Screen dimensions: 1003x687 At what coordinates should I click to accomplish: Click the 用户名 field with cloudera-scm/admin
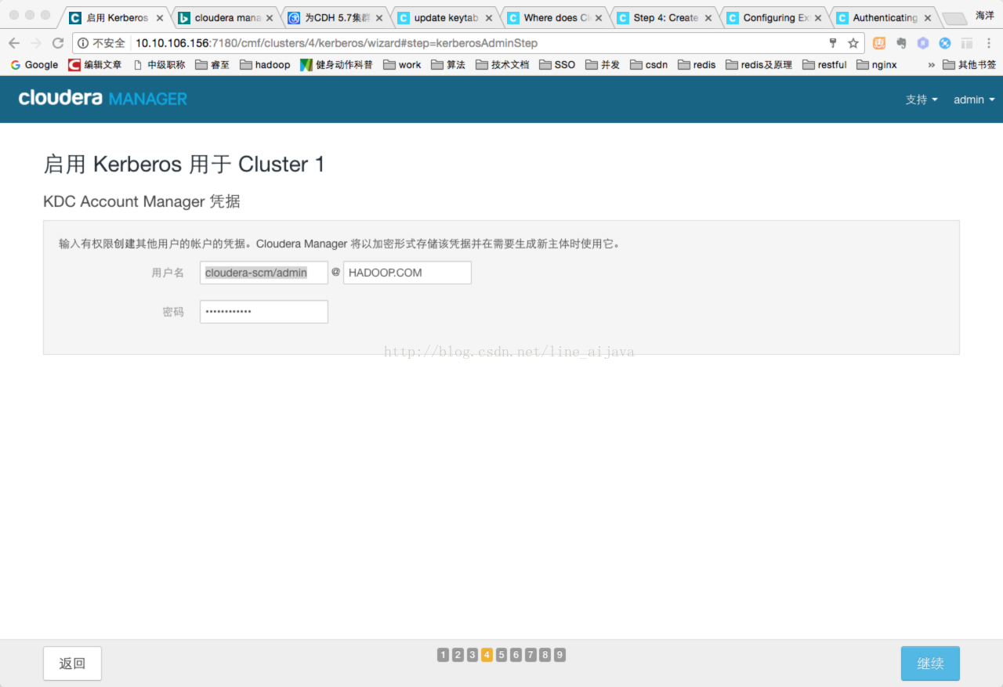(x=264, y=273)
